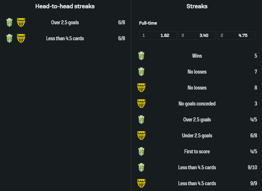Open head-to-head Over 2.5 goals streak

tap(66, 22)
